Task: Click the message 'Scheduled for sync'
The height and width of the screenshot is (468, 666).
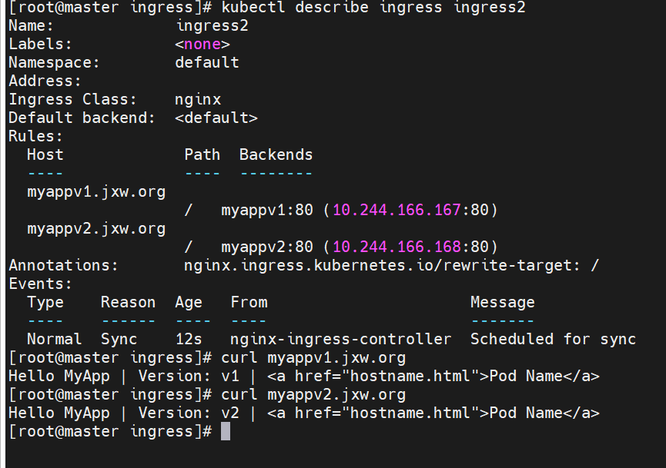Action: coord(553,340)
